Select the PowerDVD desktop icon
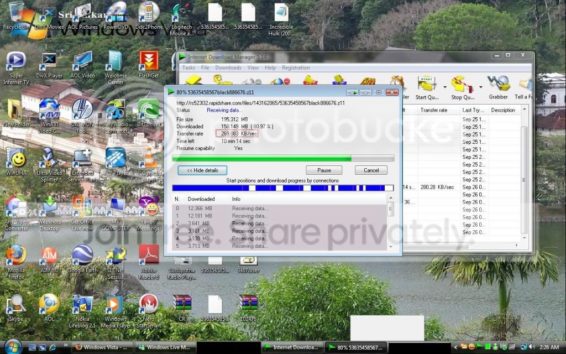The image size is (566, 354). [116, 15]
